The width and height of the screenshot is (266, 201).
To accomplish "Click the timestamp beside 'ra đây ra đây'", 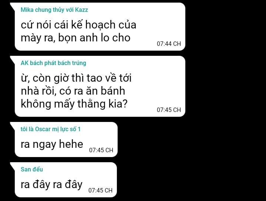I will [x=100, y=190].
